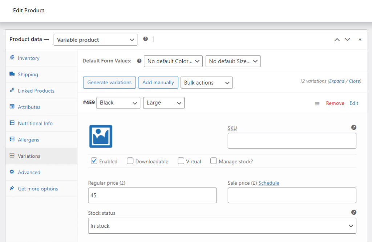372x242 pixels.
Task: Open the Bulk actions dropdown
Action: 206,82
